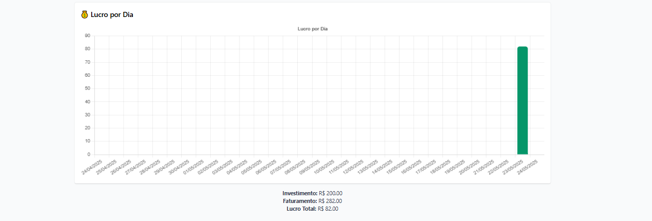Click the 30/04/2025 x-axis label
The width and height of the screenshot is (652, 221).
[180, 166]
